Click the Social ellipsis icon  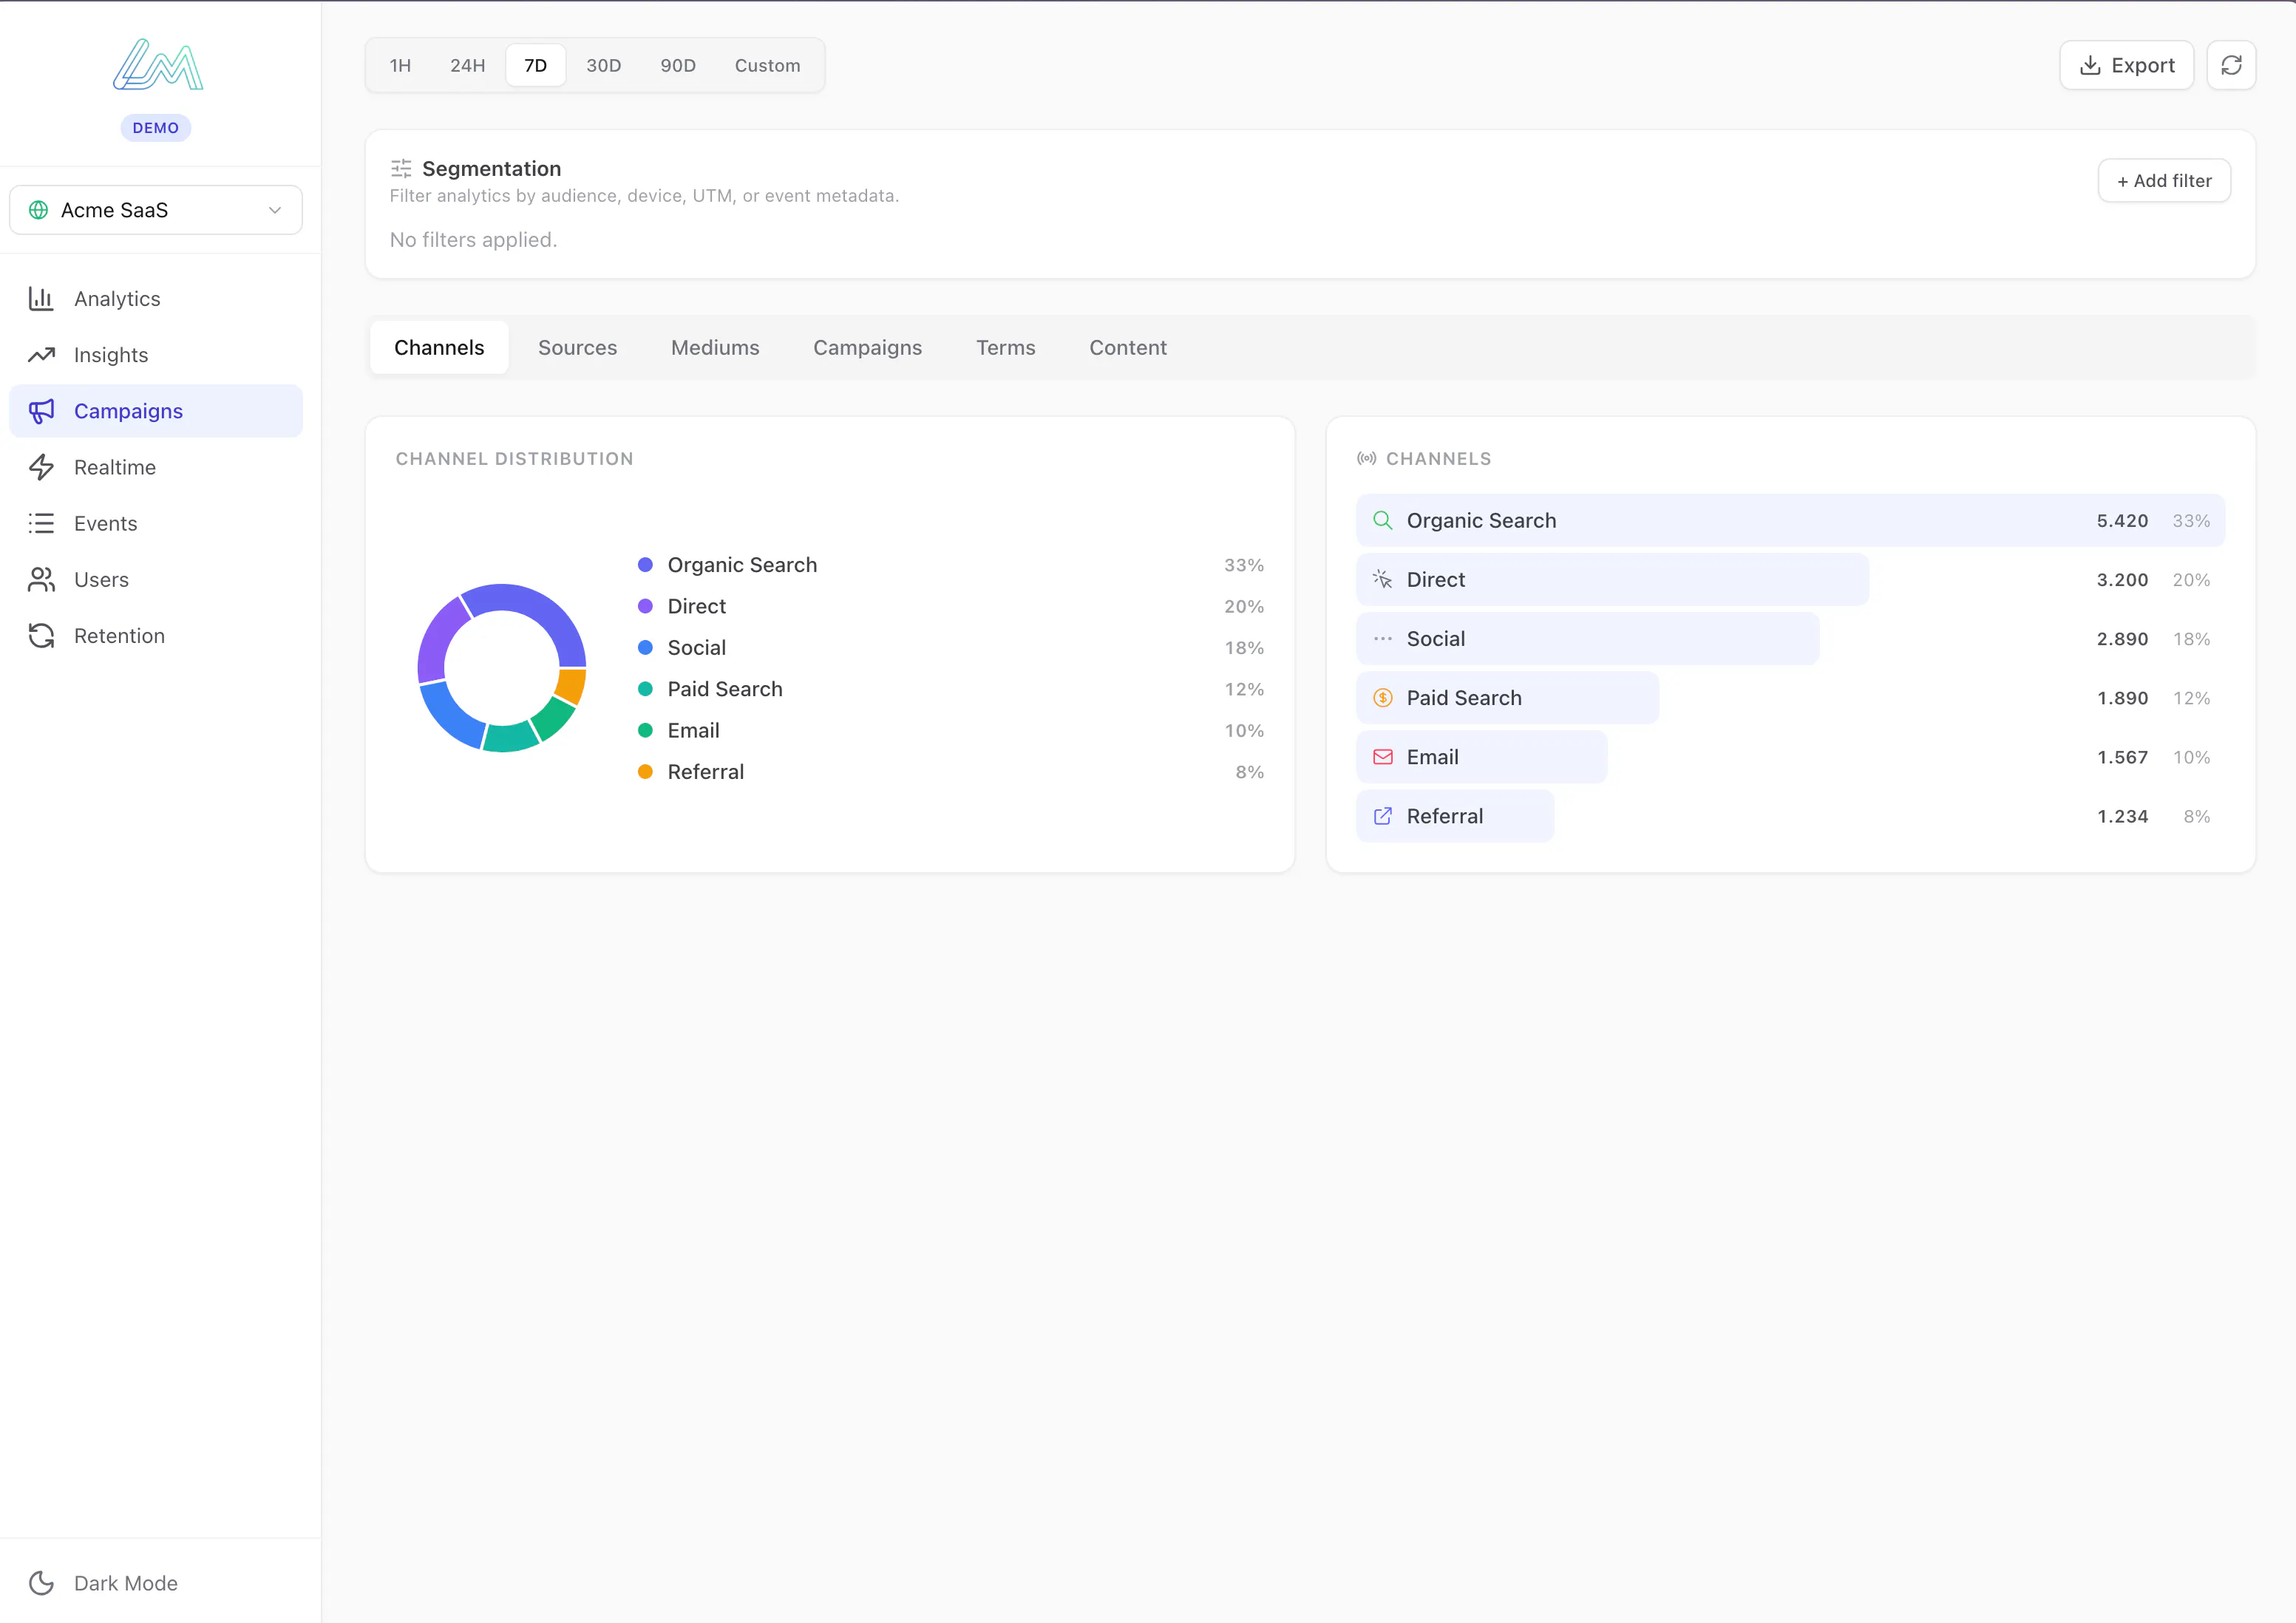[x=1382, y=638]
